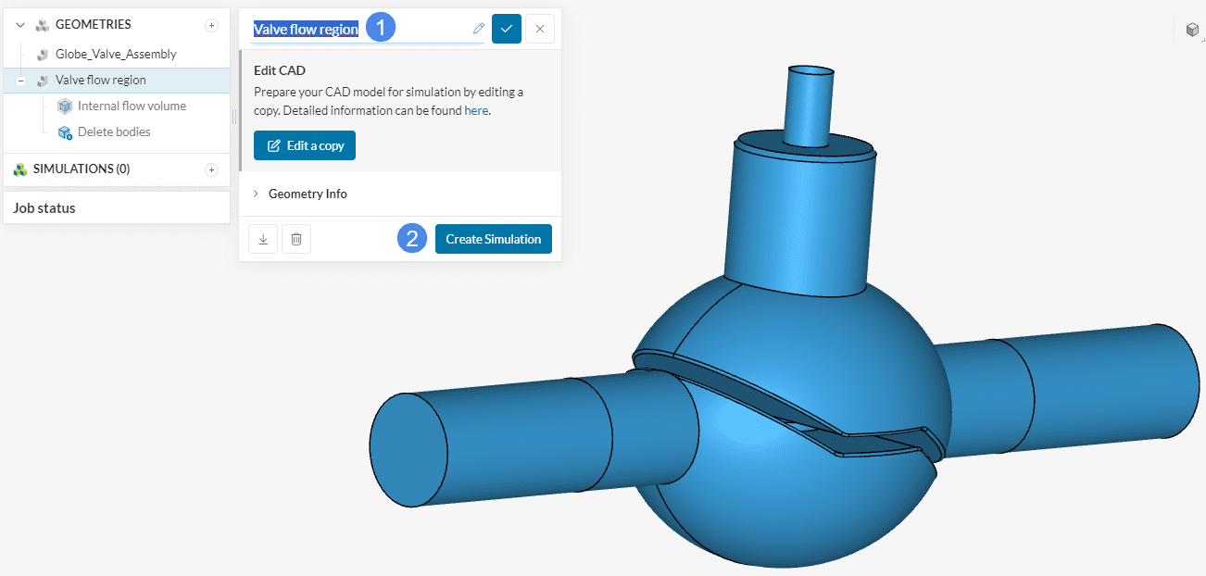The width and height of the screenshot is (1206, 576).
Task: Click the Edit a copy button
Action: click(305, 145)
